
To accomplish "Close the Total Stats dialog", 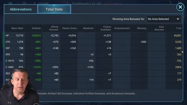I will 180,7.
